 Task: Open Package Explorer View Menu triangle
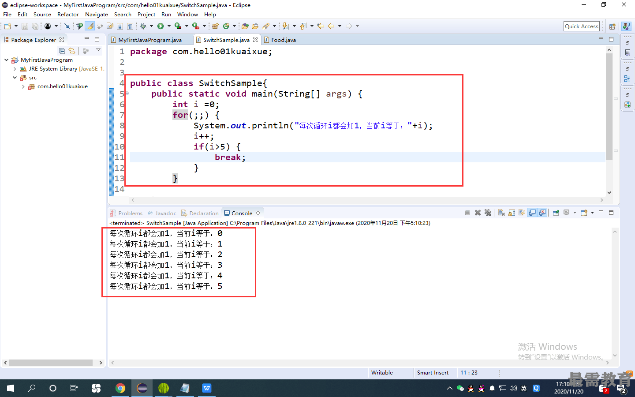(98, 50)
